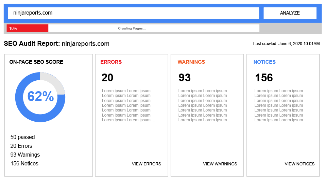Select the 'Crawling Pages...' status text
This screenshot has width=325, height=182.
tap(132, 28)
